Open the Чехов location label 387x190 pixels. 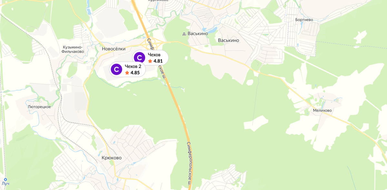pyautogui.click(x=154, y=55)
